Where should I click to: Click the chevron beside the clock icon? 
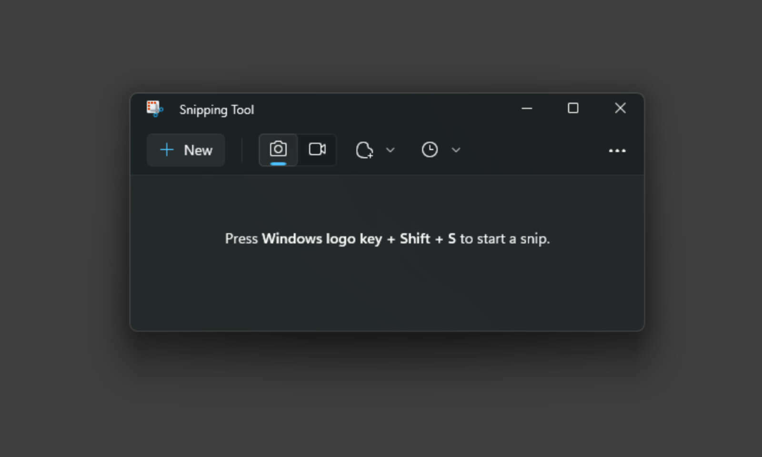point(456,150)
